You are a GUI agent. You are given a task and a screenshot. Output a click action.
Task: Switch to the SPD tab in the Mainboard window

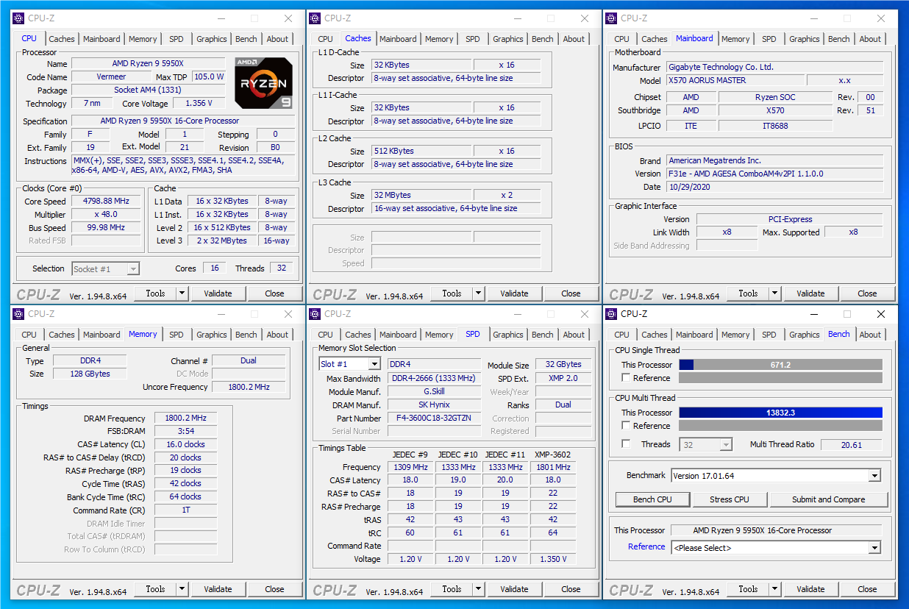(x=769, y=39)
